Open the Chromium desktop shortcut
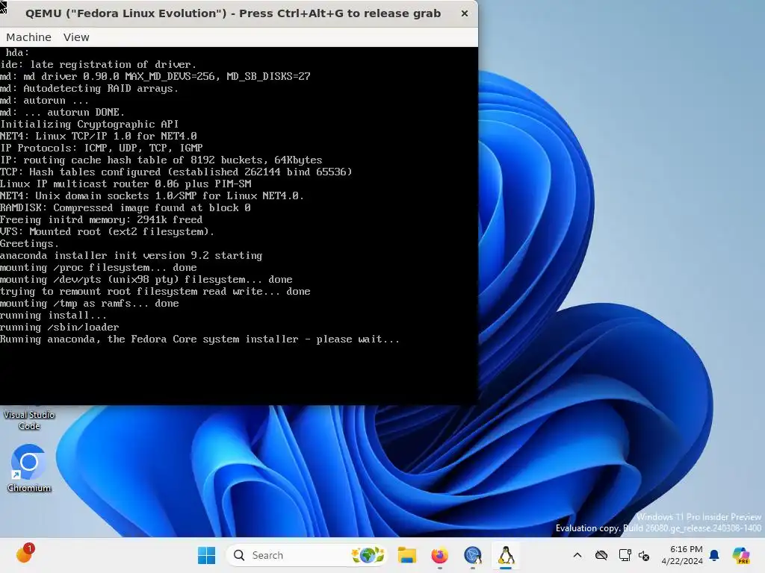Image resolution: width=765 pixels, height=573 pixels. point(29,469)
